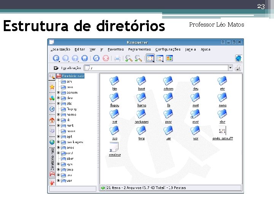Open the Localização menu
Image resolution: width=274 pixels, height=205 pixels.
click(60, 49)
